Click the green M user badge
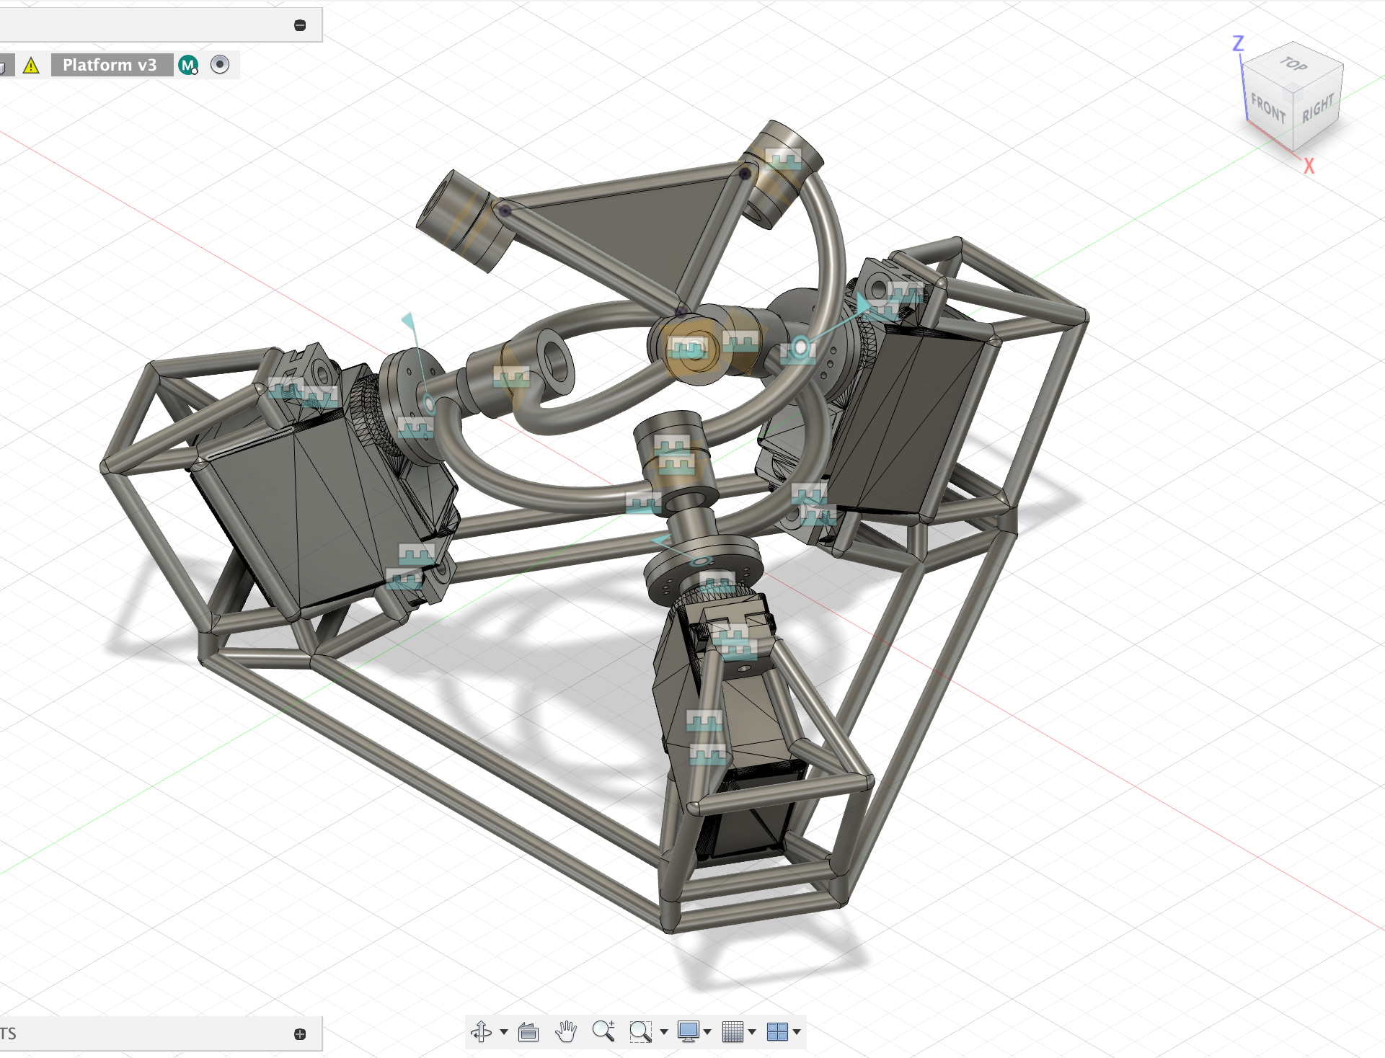Image resolution: width=1385 pixels, height=1058 pixels. pyautogui.click(x=188, y=66)
